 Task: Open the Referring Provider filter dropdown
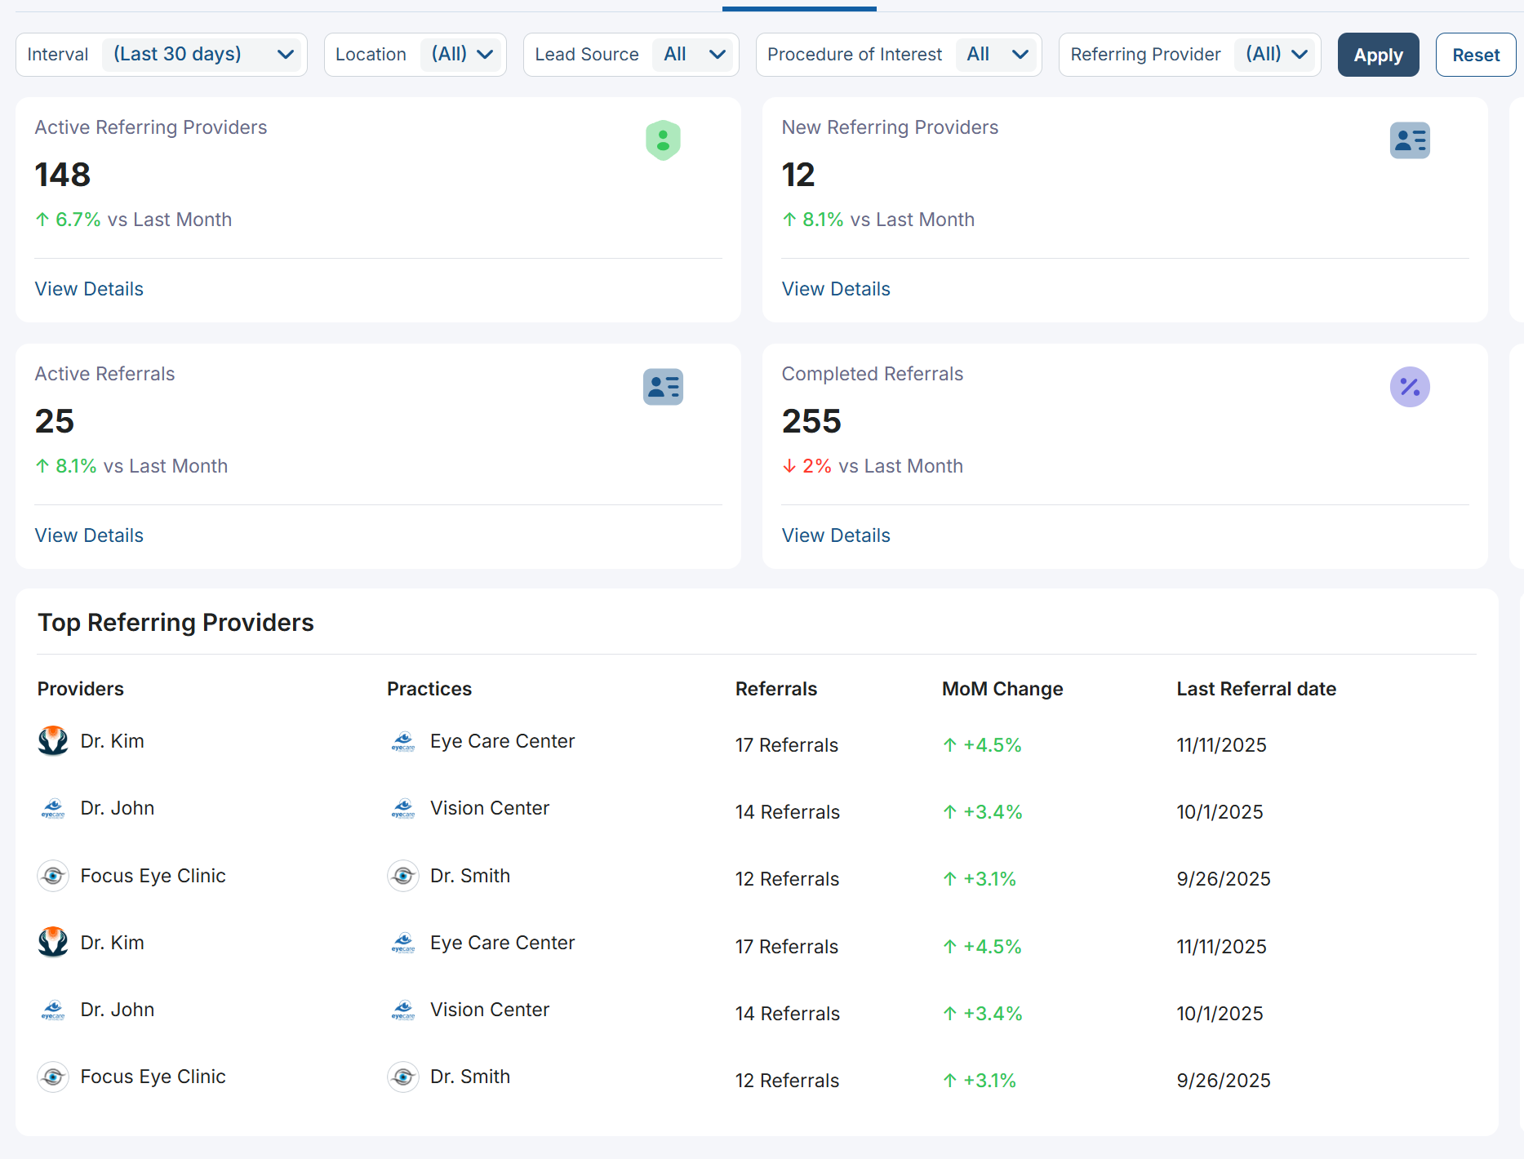1276,55
